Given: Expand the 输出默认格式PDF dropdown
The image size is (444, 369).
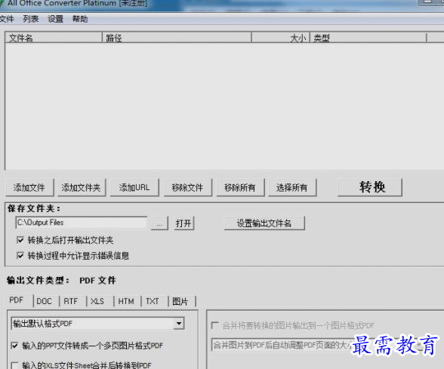Looking at the screenshot, I should click(179, 323).
